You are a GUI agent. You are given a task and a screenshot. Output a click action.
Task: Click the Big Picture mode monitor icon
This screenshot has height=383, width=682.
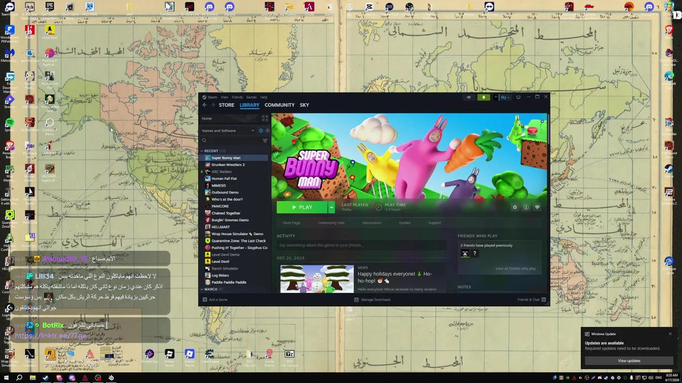518,97
